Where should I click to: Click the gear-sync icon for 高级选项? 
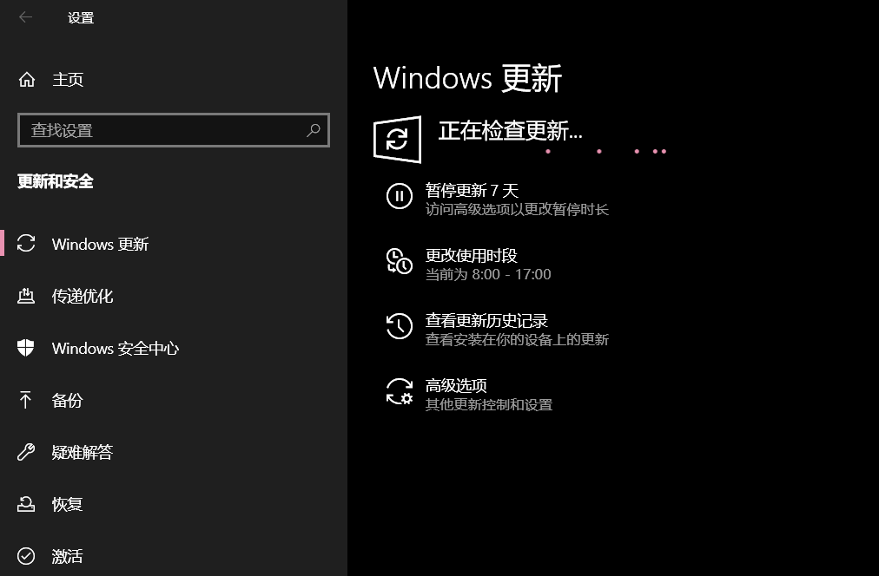point(400,391)
